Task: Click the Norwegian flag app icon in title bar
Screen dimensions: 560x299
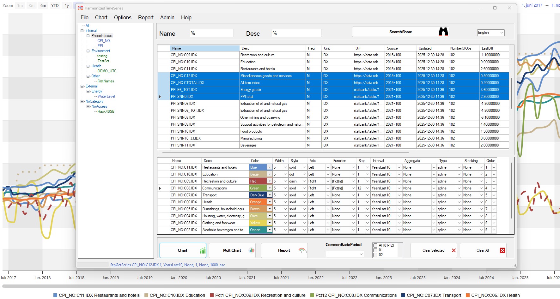Action: click(x=81, y=8)
